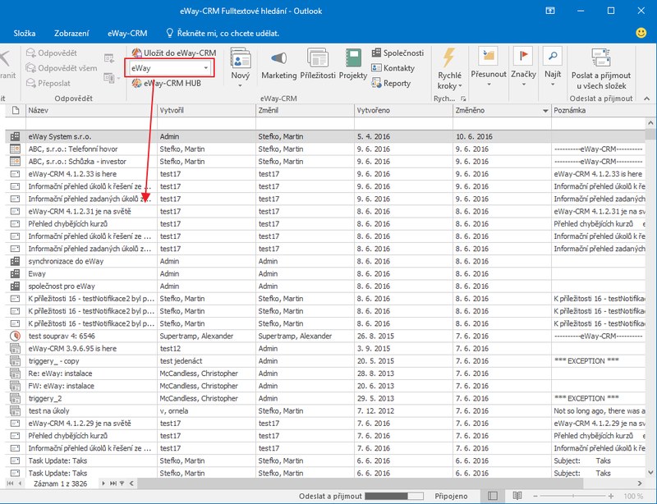Viewport: 657px width, 504px height.
Task: Open Kontakty contacts list
Action: coord(393,68)
